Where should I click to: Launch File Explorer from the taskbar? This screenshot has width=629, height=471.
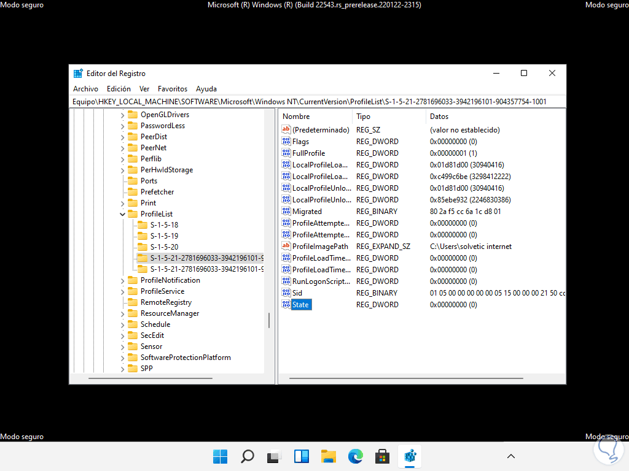(329, 456)
